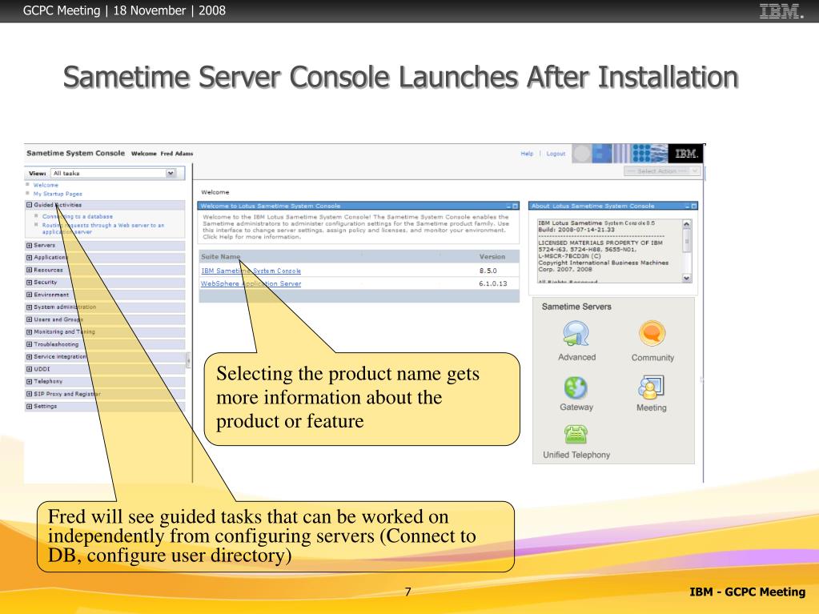Collapse the Guided Activities tree node
Image resolution: width=819 pixels, height=614 pixels.
click(x=30, y=205)
